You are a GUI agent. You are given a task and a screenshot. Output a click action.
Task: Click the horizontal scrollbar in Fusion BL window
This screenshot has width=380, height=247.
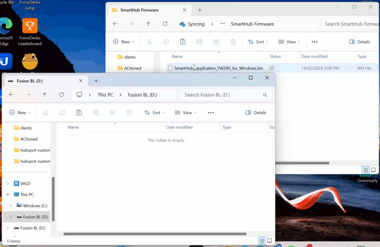coord(155,234)
